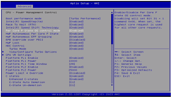Click F2: Previous Values hint
Screen dimensions: 171x97
coord(131,67)
